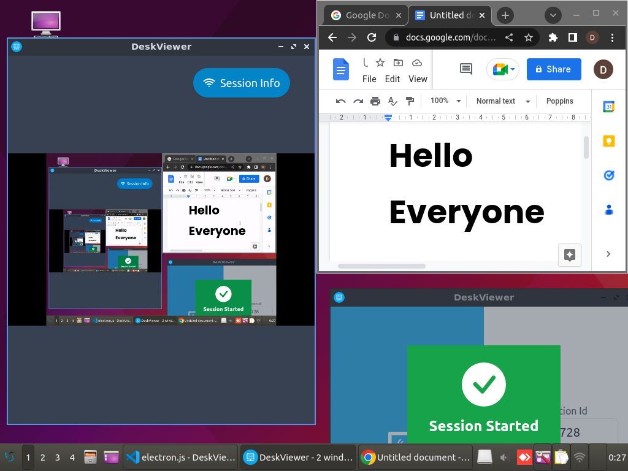Open comment history icon

pos(466,69)
